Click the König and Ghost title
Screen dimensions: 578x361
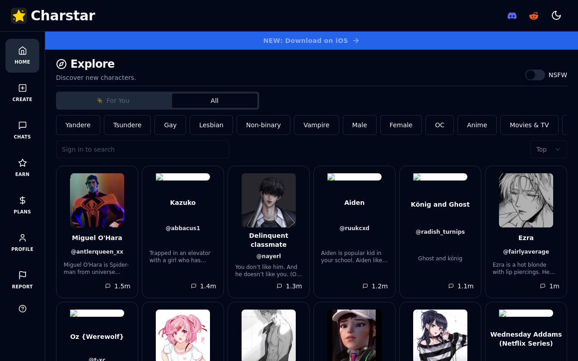[440, 204]
